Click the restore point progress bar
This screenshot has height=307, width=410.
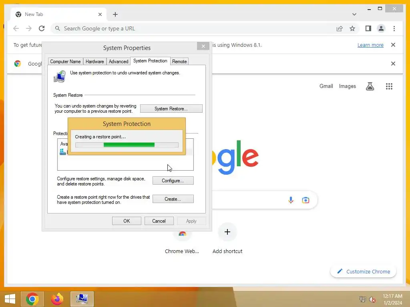(127, 145)
